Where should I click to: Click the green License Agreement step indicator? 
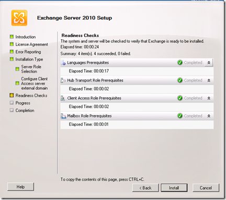[x=12, y=44]
